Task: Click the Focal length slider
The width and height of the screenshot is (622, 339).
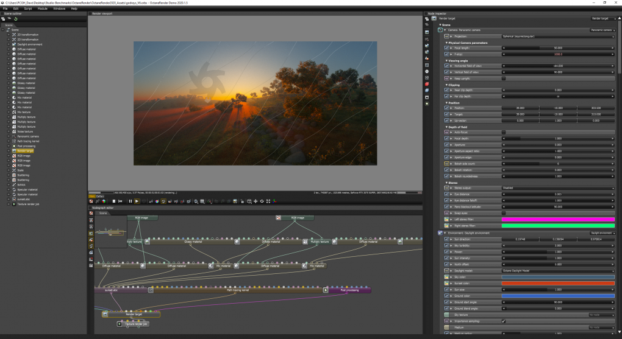Action: click(x=558, y=48)
